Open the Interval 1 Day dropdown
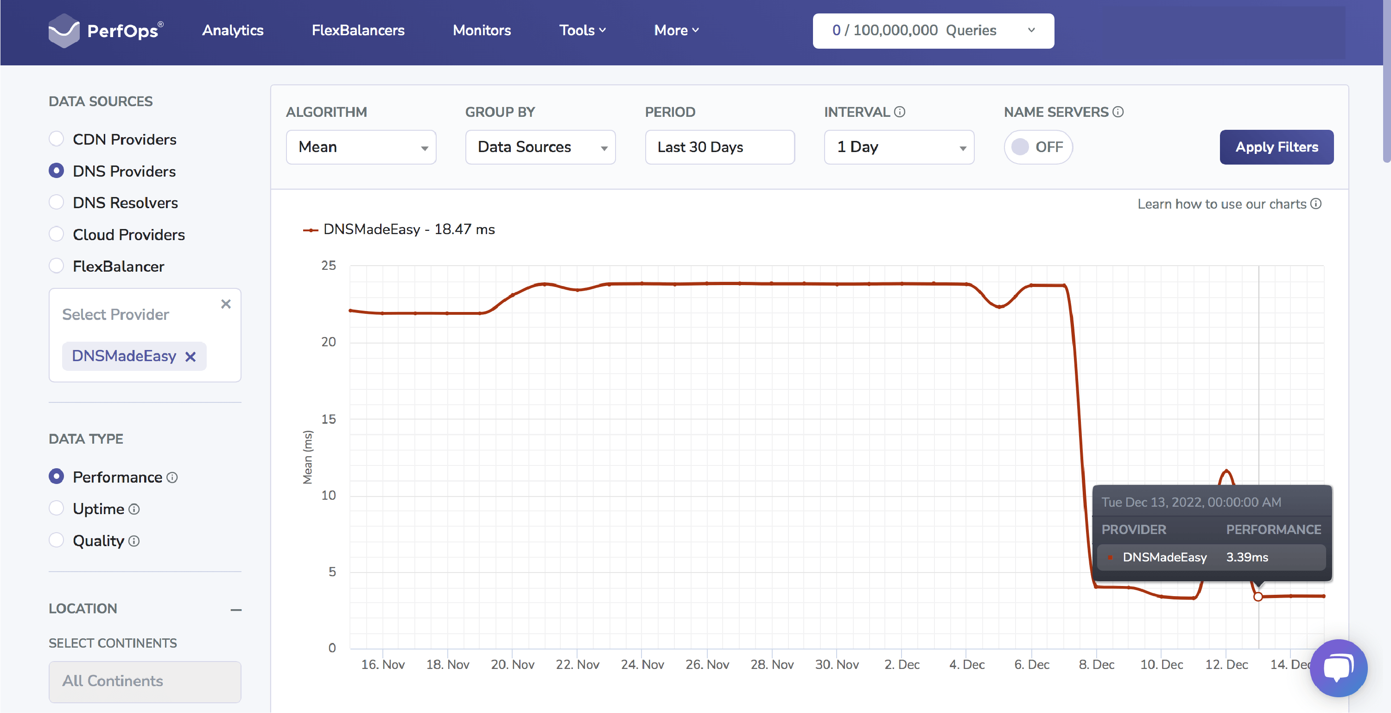 tap(899, 147)
